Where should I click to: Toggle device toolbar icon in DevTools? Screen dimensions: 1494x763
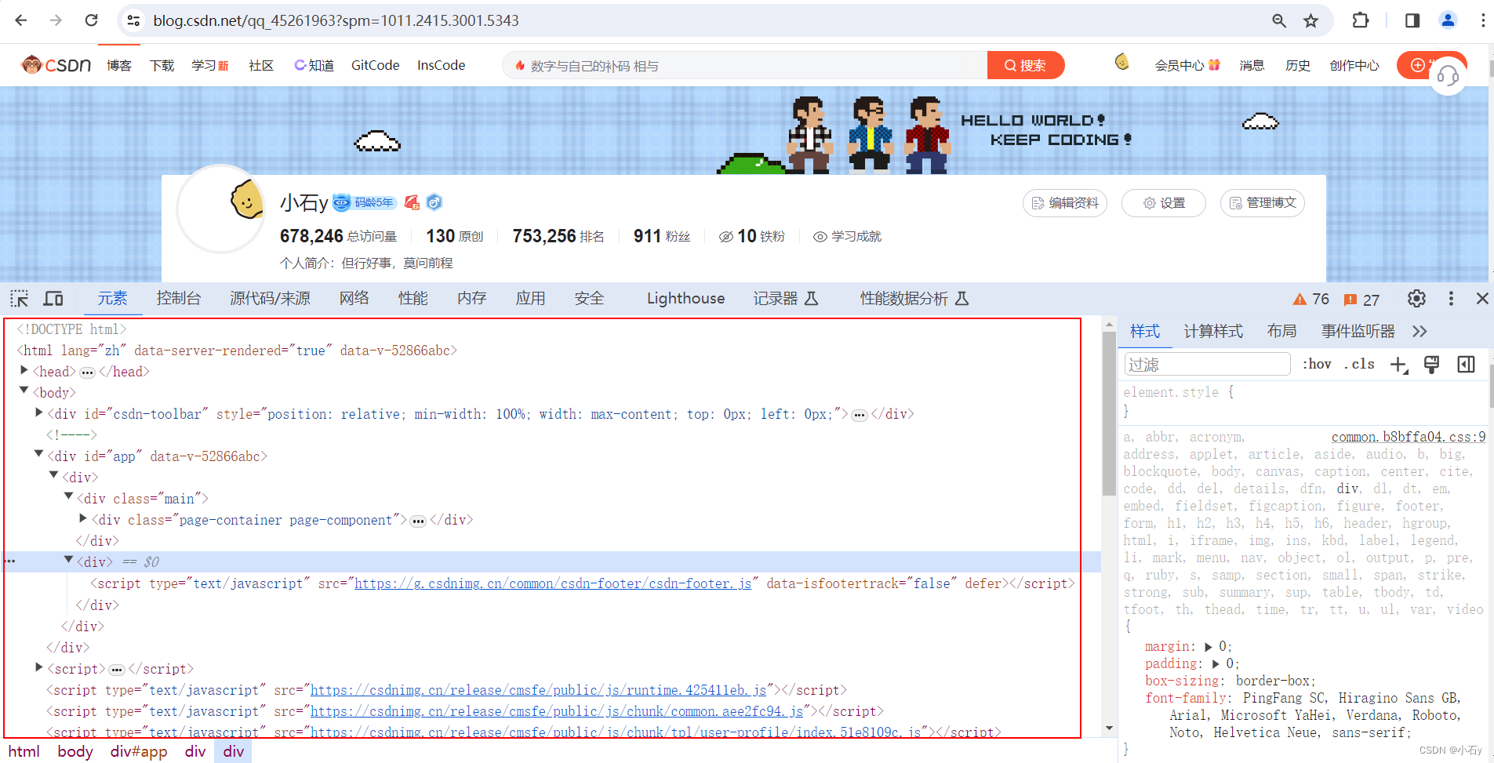coord(53,299)
